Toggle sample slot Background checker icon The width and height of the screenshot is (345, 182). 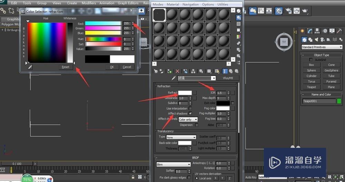pos(238,24)
